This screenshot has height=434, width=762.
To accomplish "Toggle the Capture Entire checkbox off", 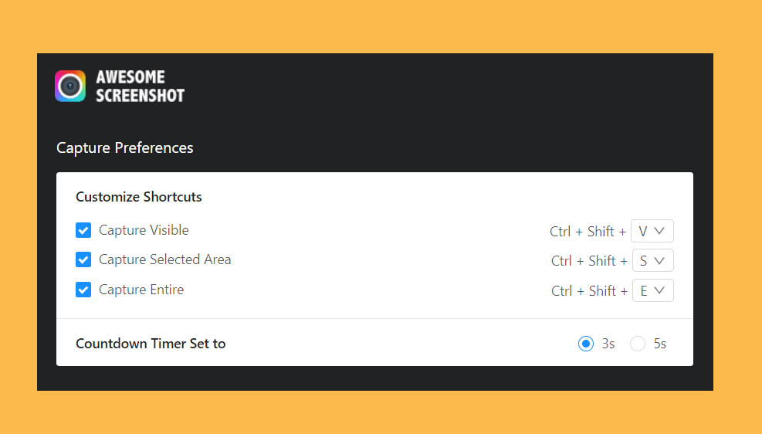I will (x=83, y=290).
